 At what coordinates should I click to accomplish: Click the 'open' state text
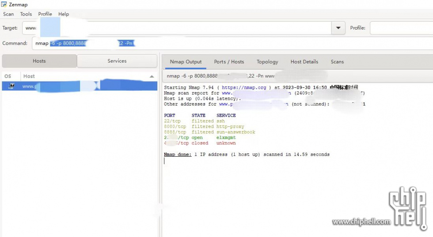(x=197, y=137)
